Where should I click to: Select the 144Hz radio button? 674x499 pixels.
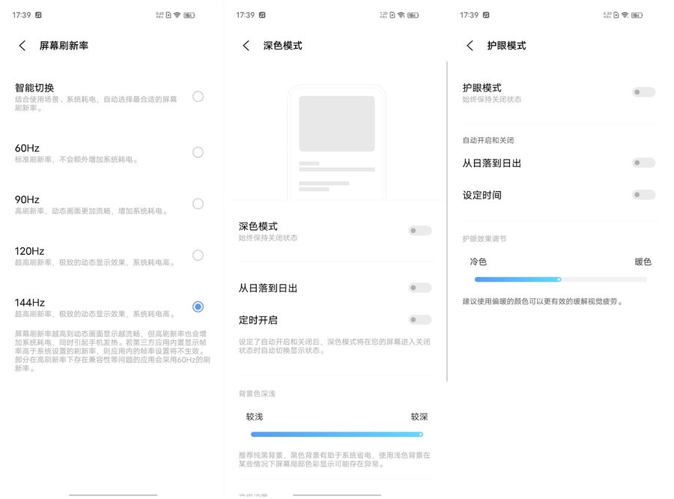click(198, 306)
